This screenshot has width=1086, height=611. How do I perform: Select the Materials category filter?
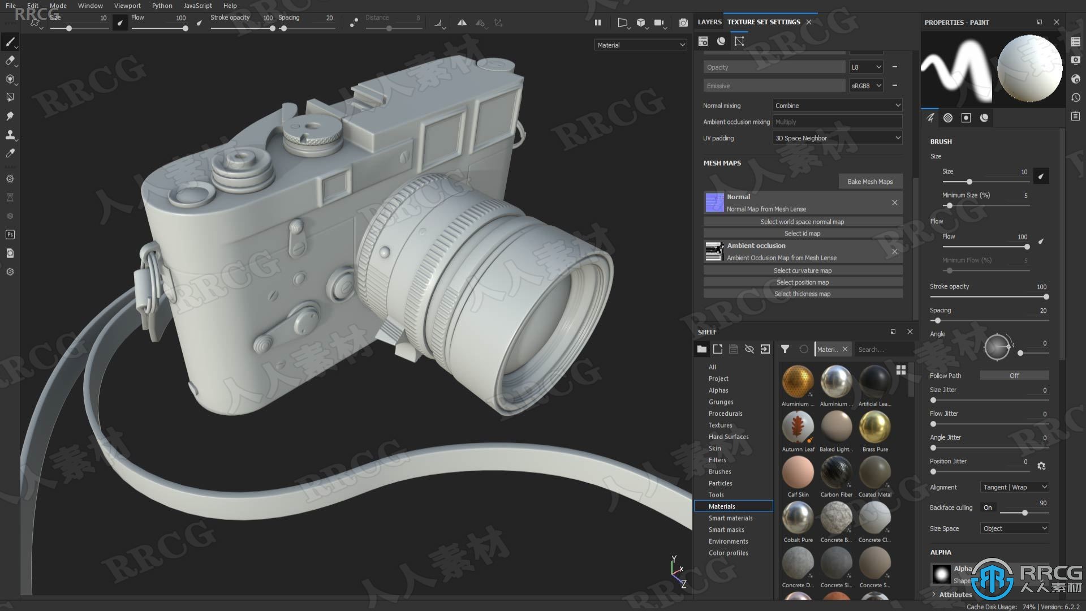click(x=722, y=506)
